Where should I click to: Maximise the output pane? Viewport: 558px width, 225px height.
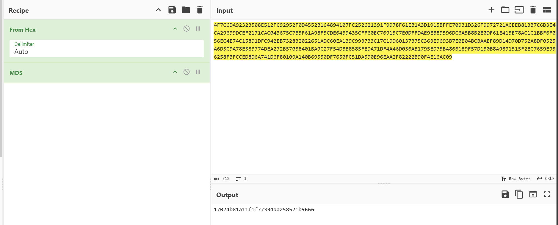547,194
